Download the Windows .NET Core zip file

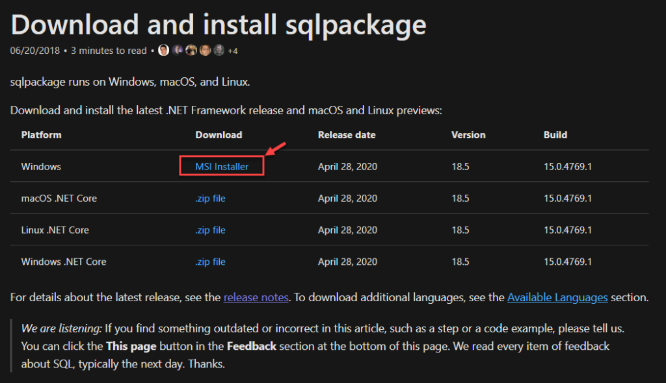(209, 262)
